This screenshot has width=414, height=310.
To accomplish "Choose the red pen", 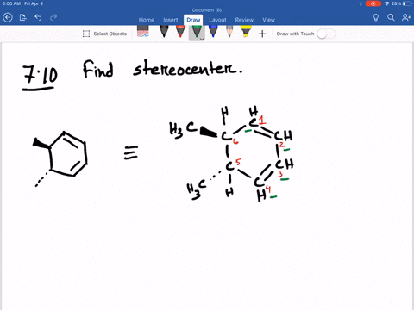I will [180, 32].
